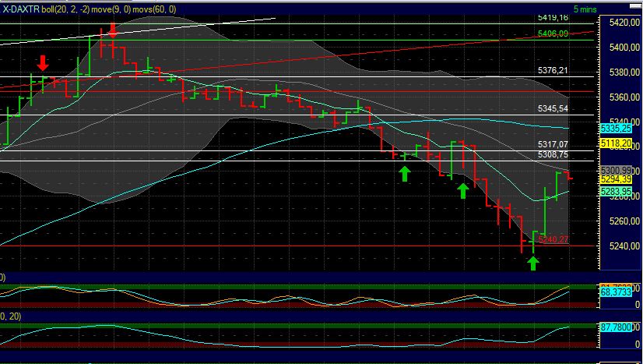Click the yellow 5118,20 price tag
This screenshot has width=643, height=364.
click(616, 143)
